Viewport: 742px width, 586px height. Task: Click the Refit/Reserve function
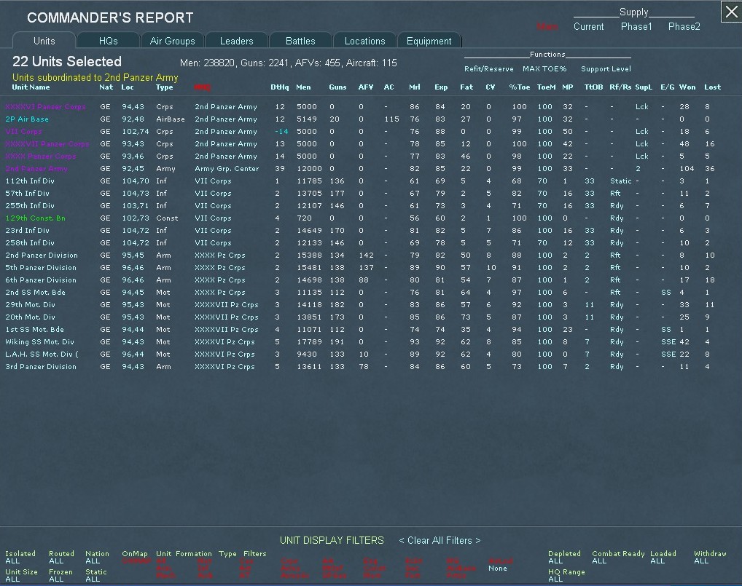488,69
